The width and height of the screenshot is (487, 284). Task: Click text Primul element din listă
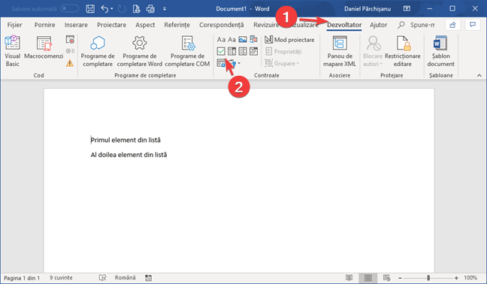coord(126,140)
